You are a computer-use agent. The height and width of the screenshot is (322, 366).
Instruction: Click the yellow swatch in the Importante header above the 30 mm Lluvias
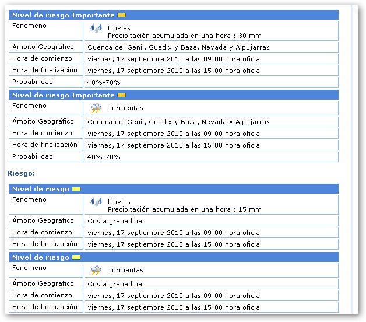coord(121,15)
